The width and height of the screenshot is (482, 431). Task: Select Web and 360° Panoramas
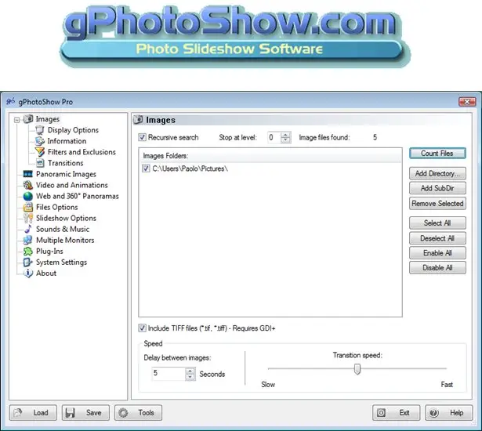click(77, 196)
